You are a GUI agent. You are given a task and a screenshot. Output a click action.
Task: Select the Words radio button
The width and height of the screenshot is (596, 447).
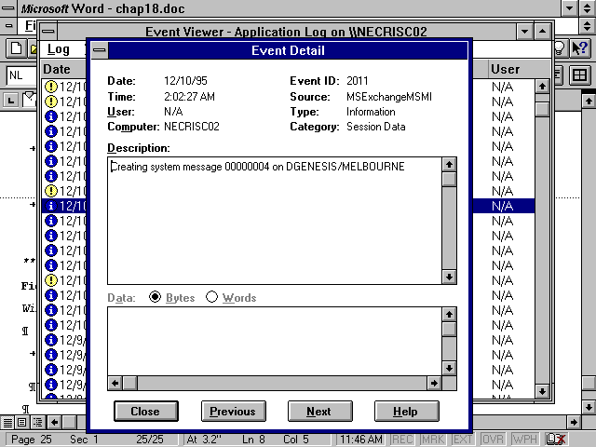click(211, 297)
